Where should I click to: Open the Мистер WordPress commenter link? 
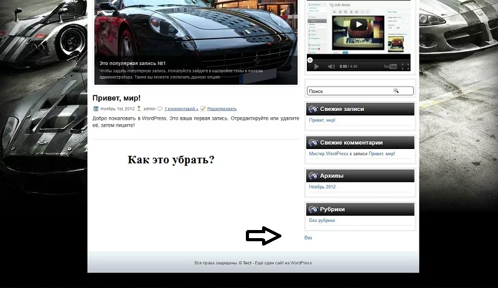pyautogui.click(x=329, y=153)
